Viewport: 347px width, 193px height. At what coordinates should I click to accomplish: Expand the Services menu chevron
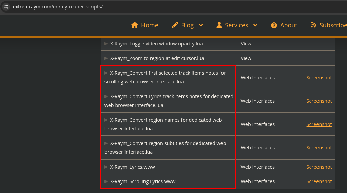pyautogui.click(x=255, y=25)
